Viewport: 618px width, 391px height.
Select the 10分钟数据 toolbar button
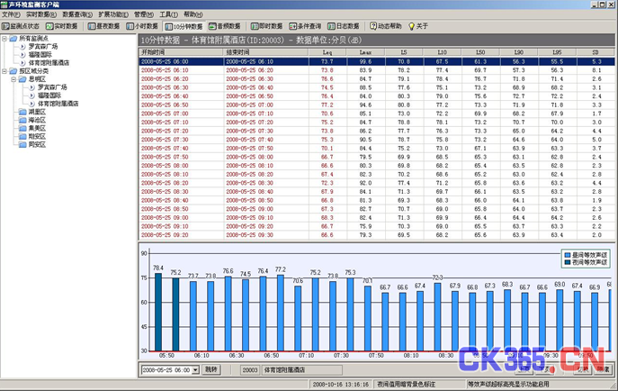(x=184, y=26)
